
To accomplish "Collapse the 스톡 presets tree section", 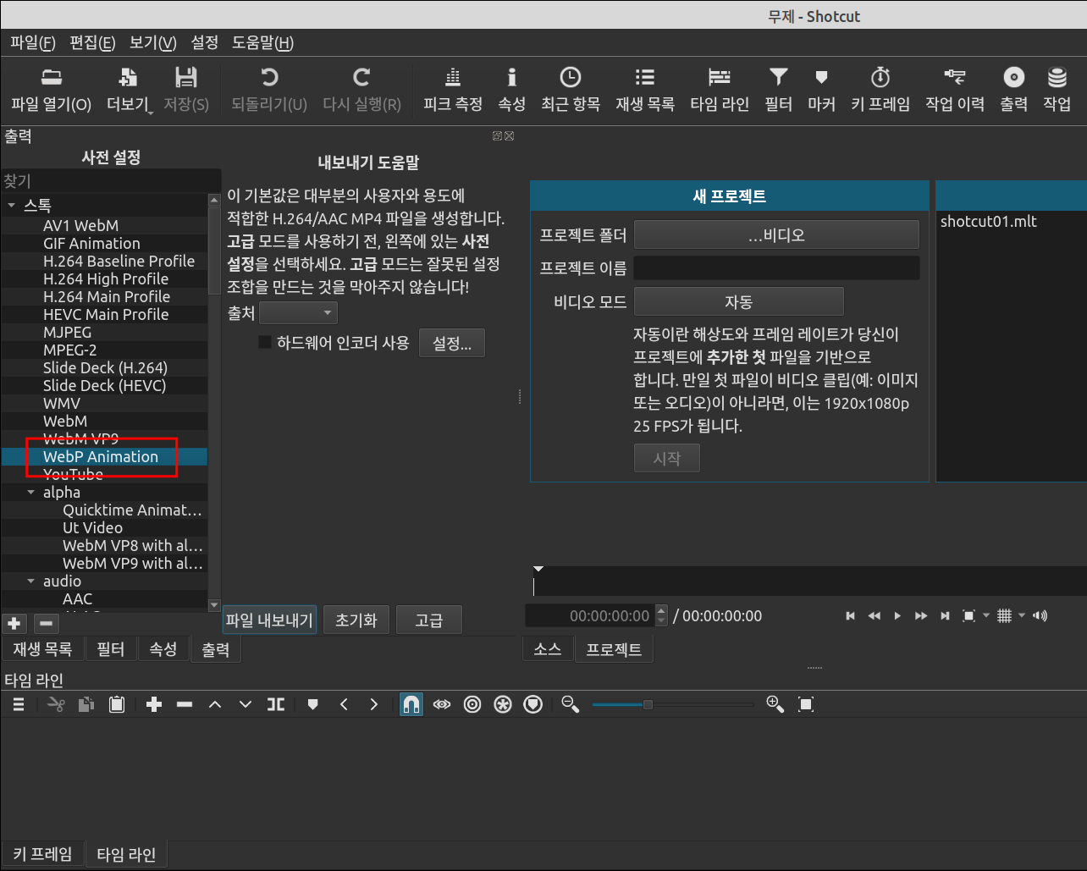I will tap(12, 204).
